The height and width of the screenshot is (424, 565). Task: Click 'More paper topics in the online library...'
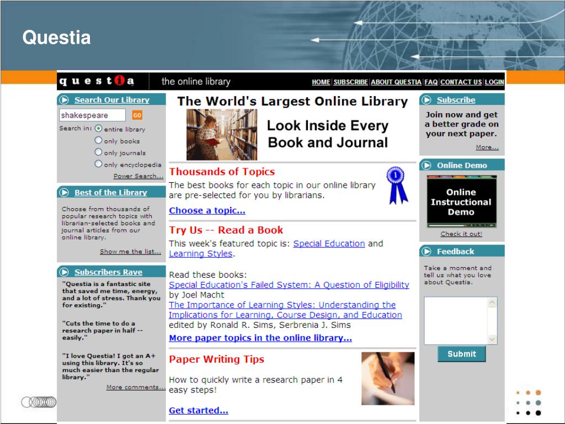pyautogui.click(x=260, y=338)
